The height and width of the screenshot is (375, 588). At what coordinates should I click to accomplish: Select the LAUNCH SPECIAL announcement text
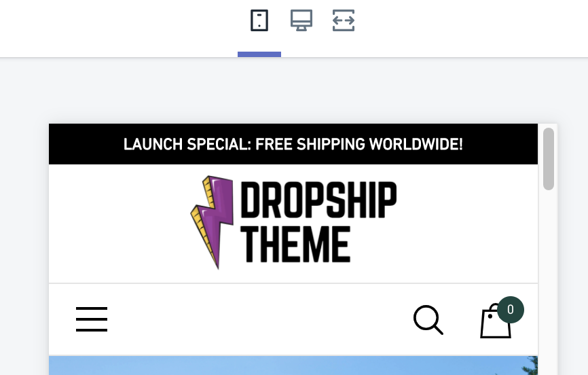click(x=293, y=144)
